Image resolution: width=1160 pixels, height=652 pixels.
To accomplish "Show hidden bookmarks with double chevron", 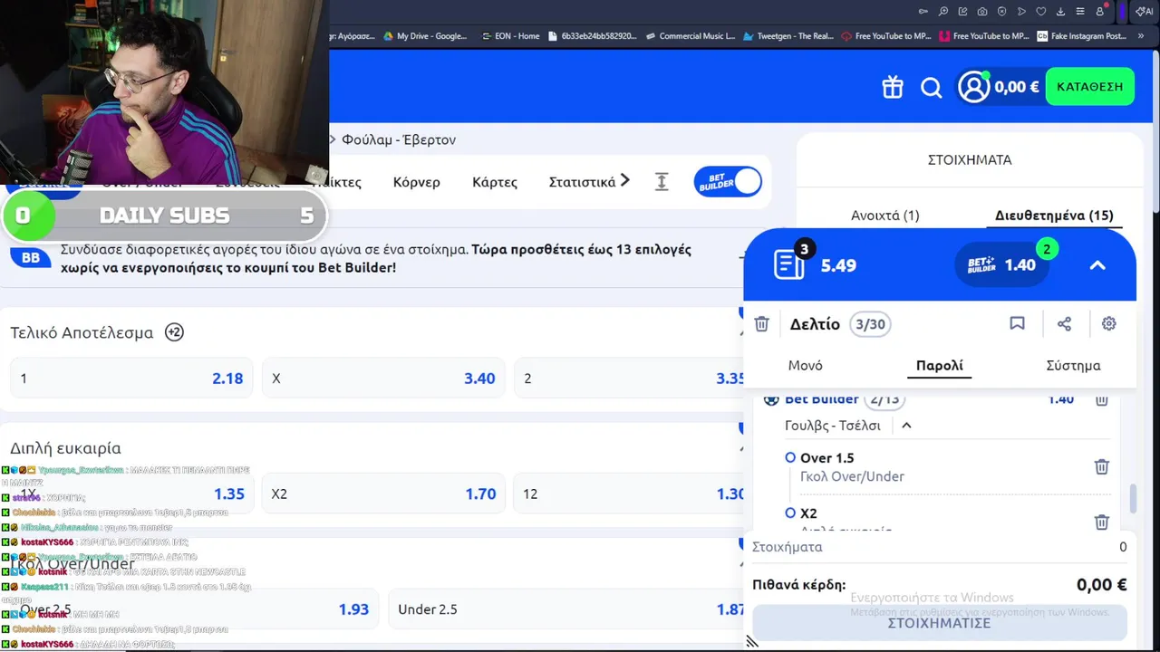I will [x=1140, y=36].
